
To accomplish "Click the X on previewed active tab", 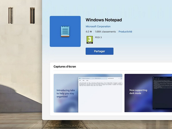I will (119, 78).
